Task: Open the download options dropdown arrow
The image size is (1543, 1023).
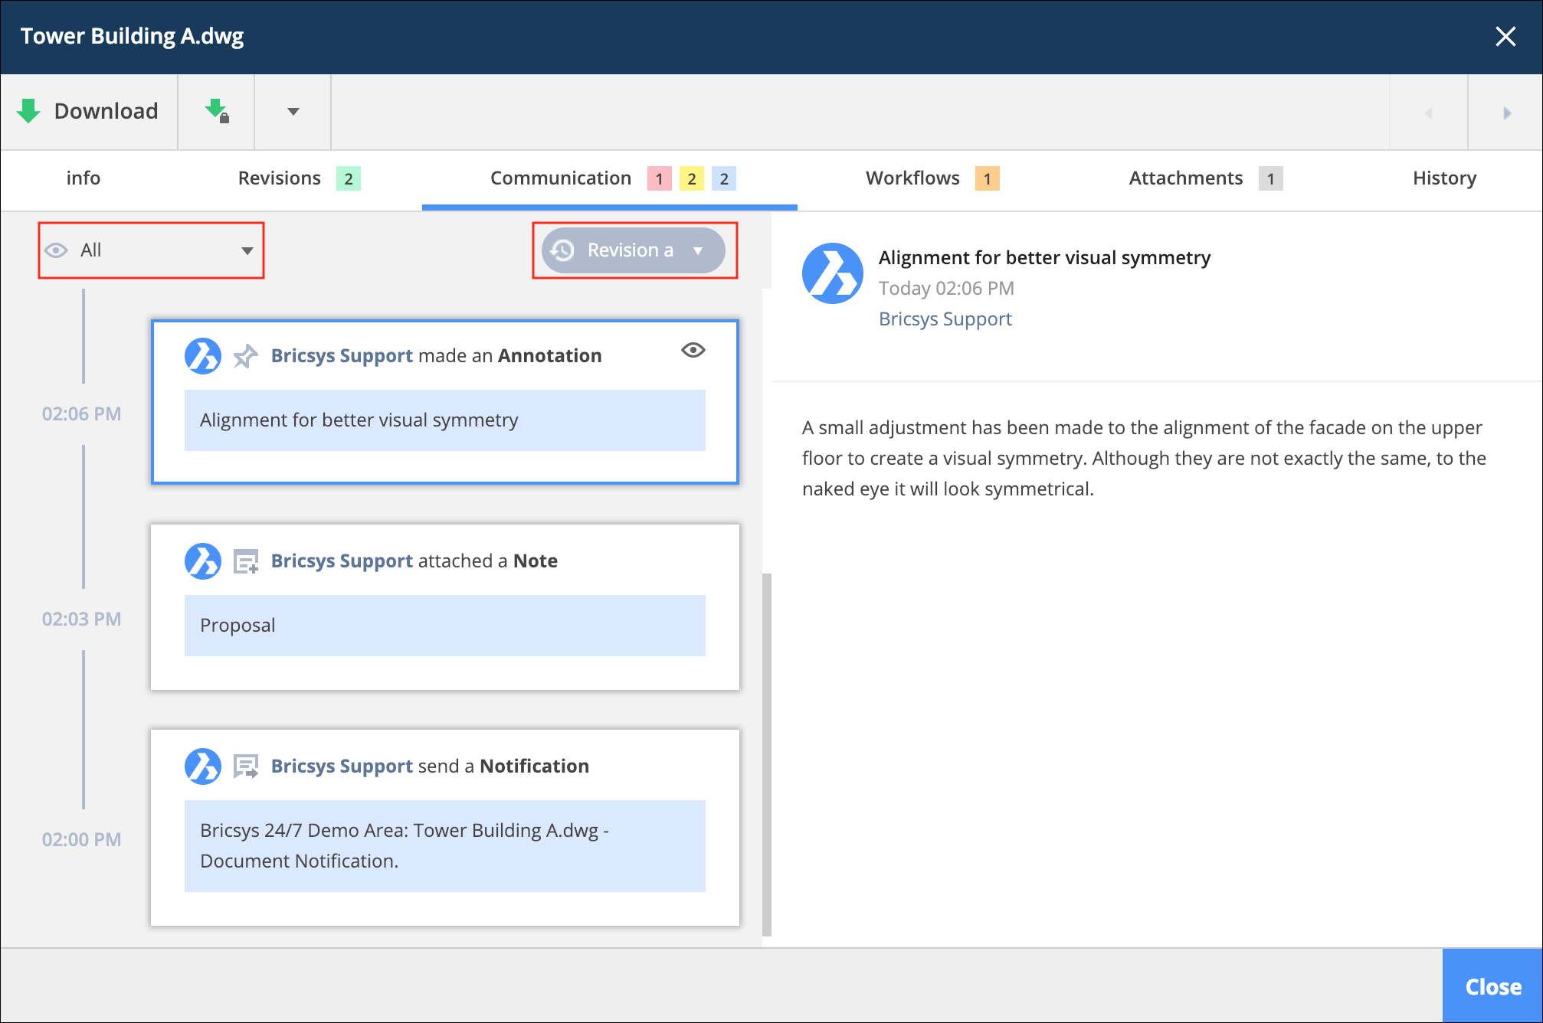Action: [x=293, y=112]
